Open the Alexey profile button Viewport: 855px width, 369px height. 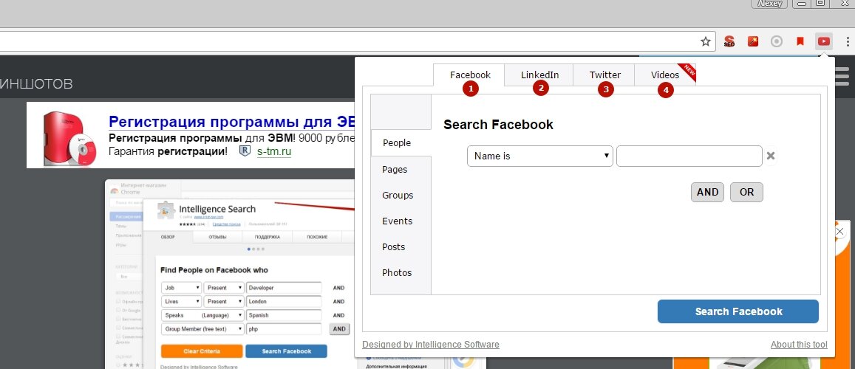[x=770, y=3]
